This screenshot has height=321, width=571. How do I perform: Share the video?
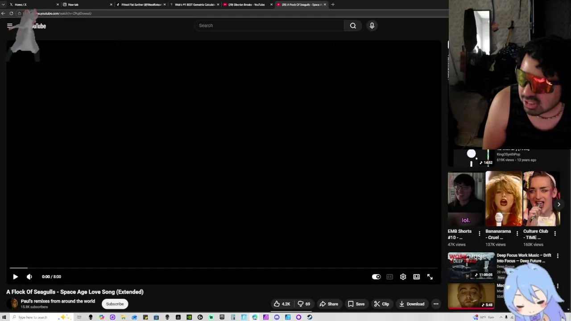point(329,304)
